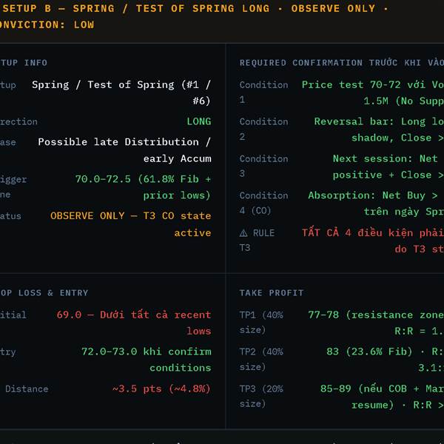Click Condition 1 'Price test 70-72' text
Image resolution: width=444 pixels, height=444 pixels.
[x=373, y=92]
